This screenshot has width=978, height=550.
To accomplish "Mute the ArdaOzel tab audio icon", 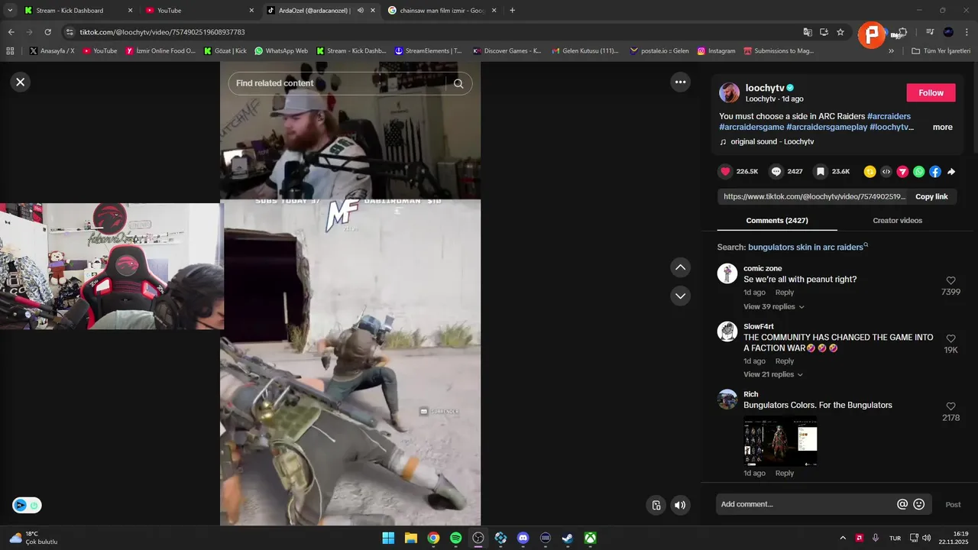I will (x=360, y=11).
